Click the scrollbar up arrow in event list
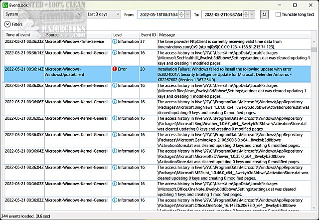Image resolution: width=319 pixels, height=220 pixels. pos(314,42)
